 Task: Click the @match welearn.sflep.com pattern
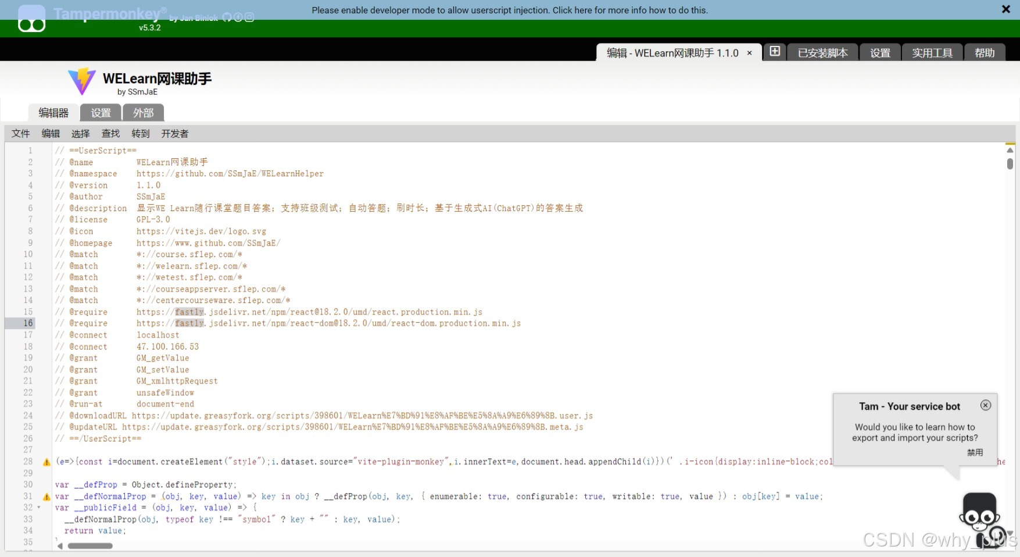[x=192, y=266]
